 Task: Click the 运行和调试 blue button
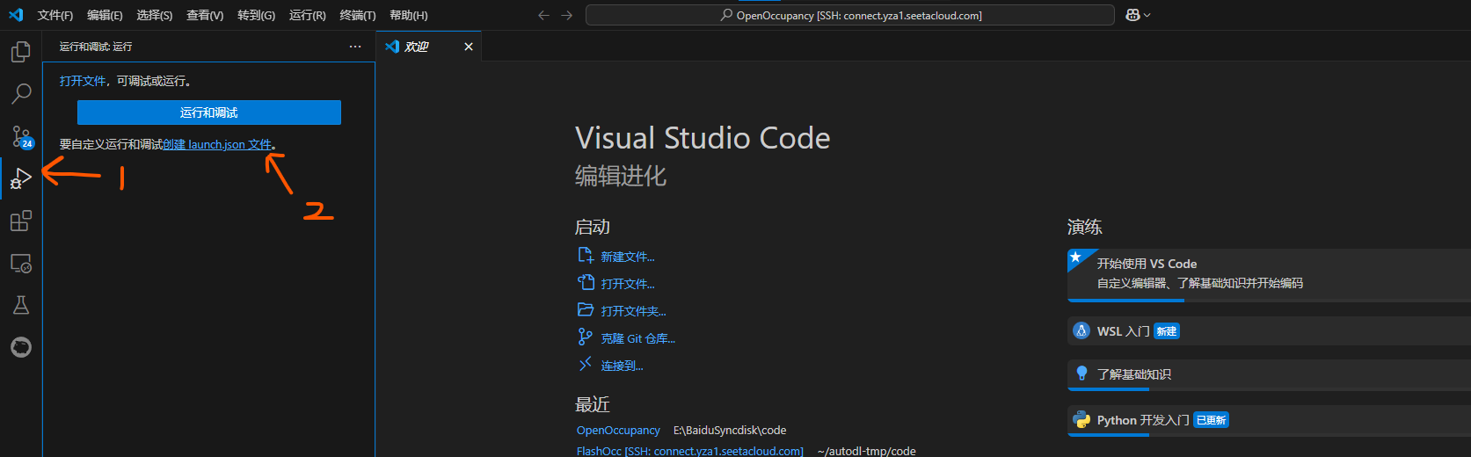[x=209, y=112]
